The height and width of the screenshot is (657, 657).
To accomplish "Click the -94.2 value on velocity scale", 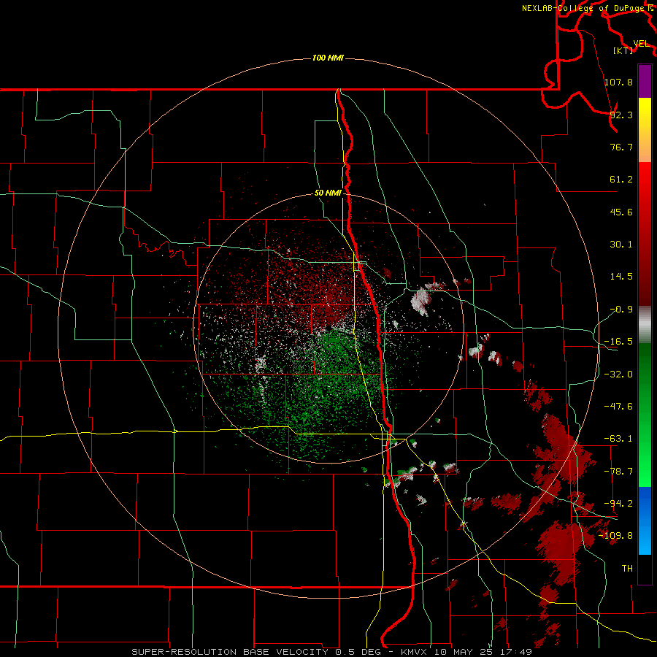I will 618,504.
